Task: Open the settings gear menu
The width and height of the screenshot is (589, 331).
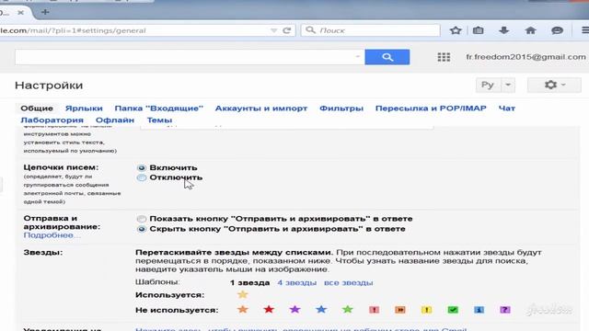Action: point(554,85)
